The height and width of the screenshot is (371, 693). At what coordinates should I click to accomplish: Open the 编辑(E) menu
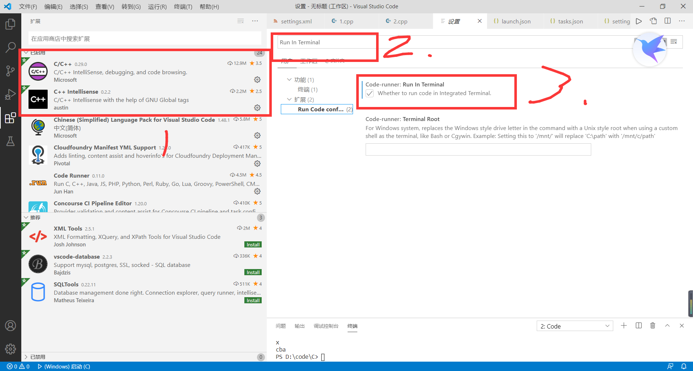53,6
